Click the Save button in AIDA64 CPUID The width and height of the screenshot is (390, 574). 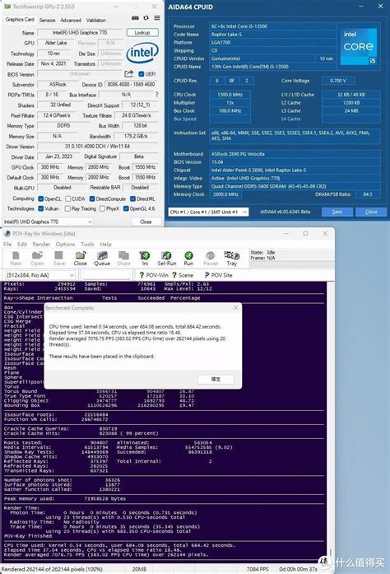tap(337, 212)
